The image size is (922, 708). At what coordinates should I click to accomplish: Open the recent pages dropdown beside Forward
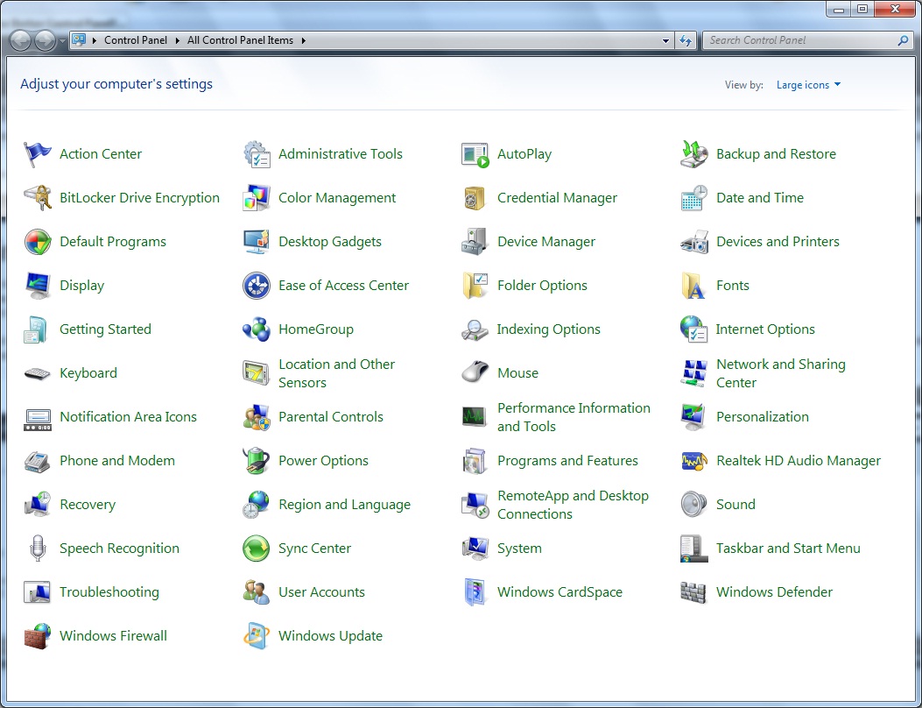click(x=62, y=41)
